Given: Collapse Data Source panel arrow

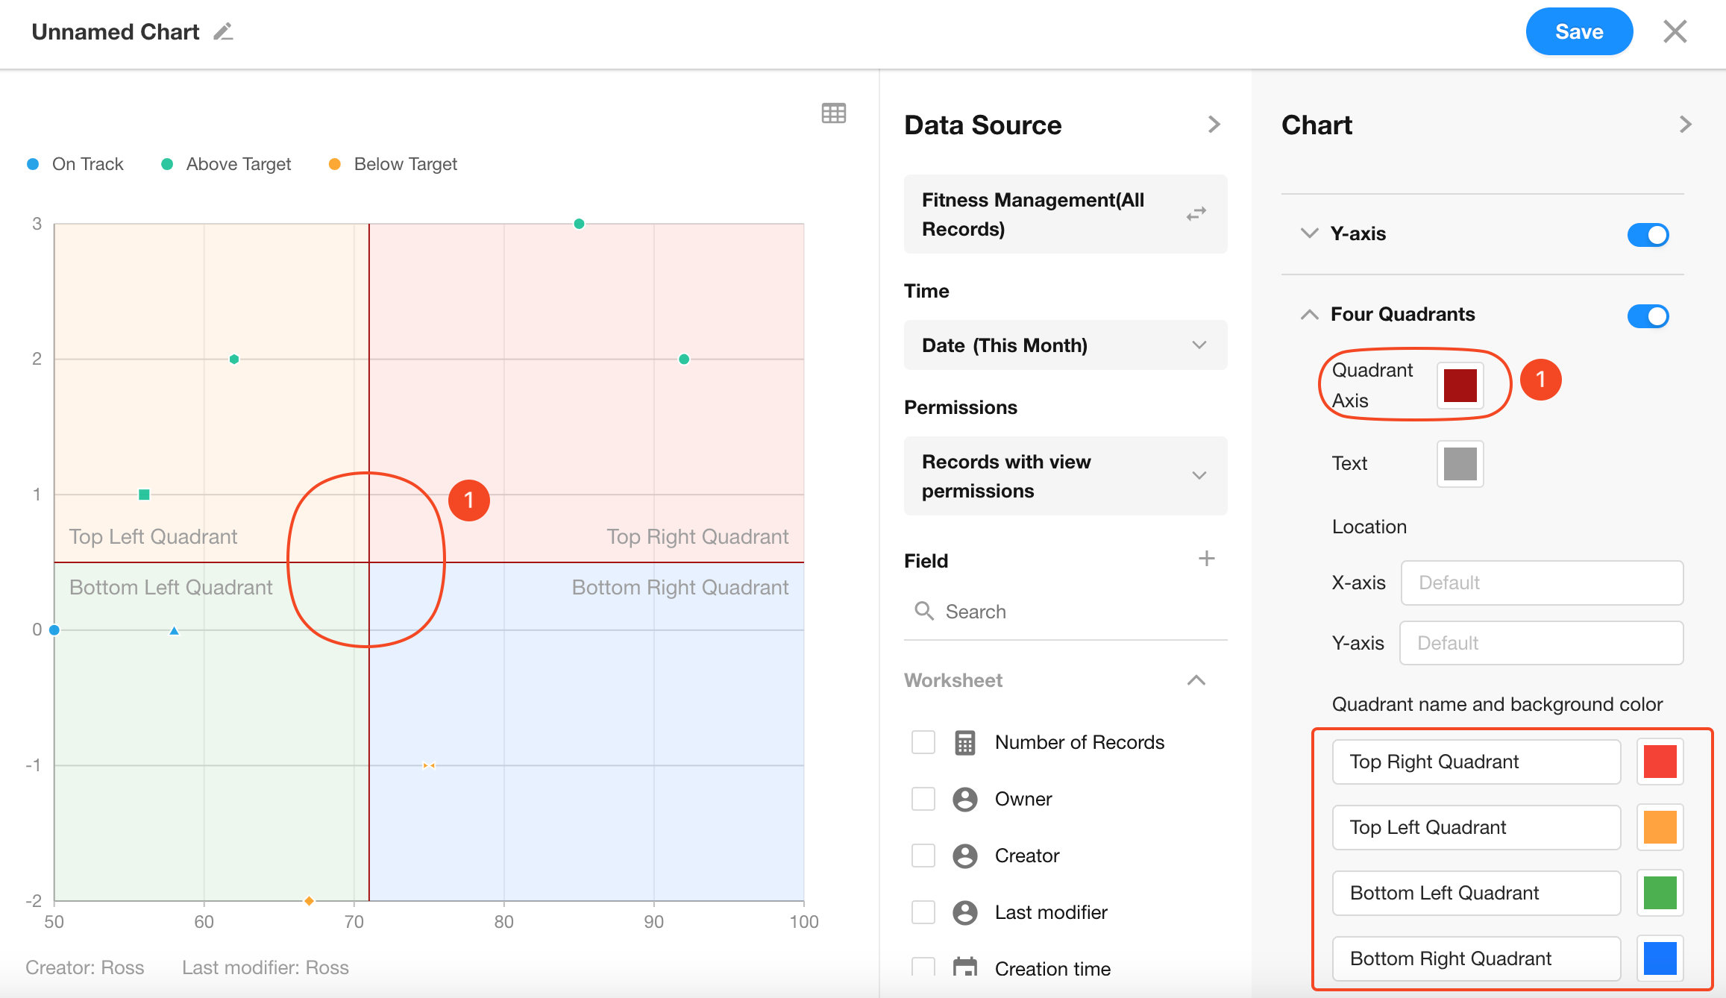Looking at the screenshot, I should (1214, 125).
